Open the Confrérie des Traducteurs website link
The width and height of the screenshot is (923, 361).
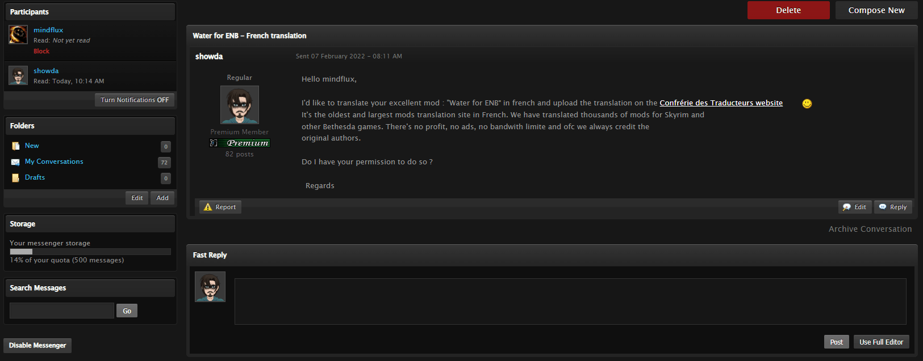tap(721, 103)
